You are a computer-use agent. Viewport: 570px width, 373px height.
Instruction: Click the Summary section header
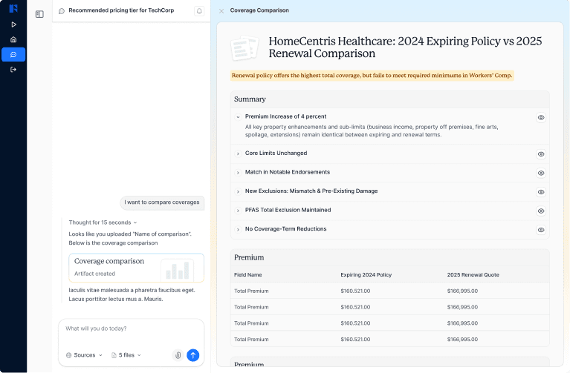(x=389, y=99)
